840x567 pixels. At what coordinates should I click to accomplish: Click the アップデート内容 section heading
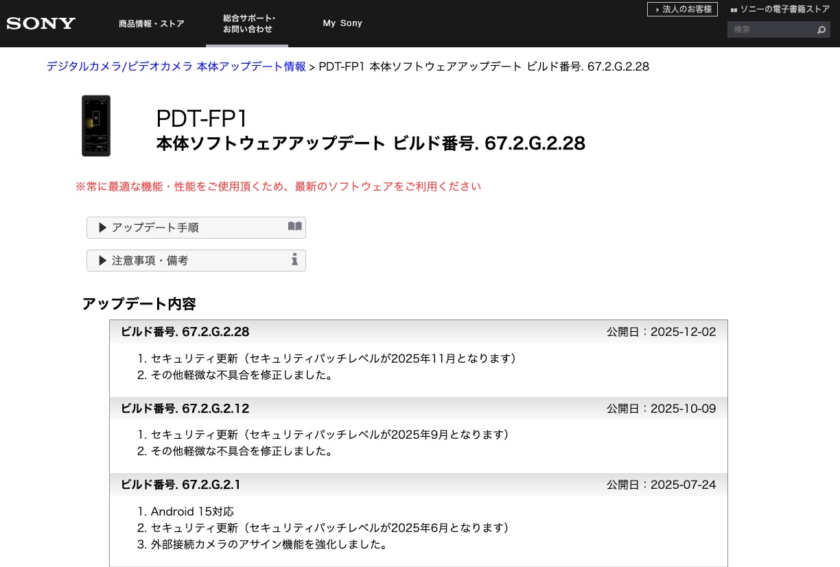point(139,304)
